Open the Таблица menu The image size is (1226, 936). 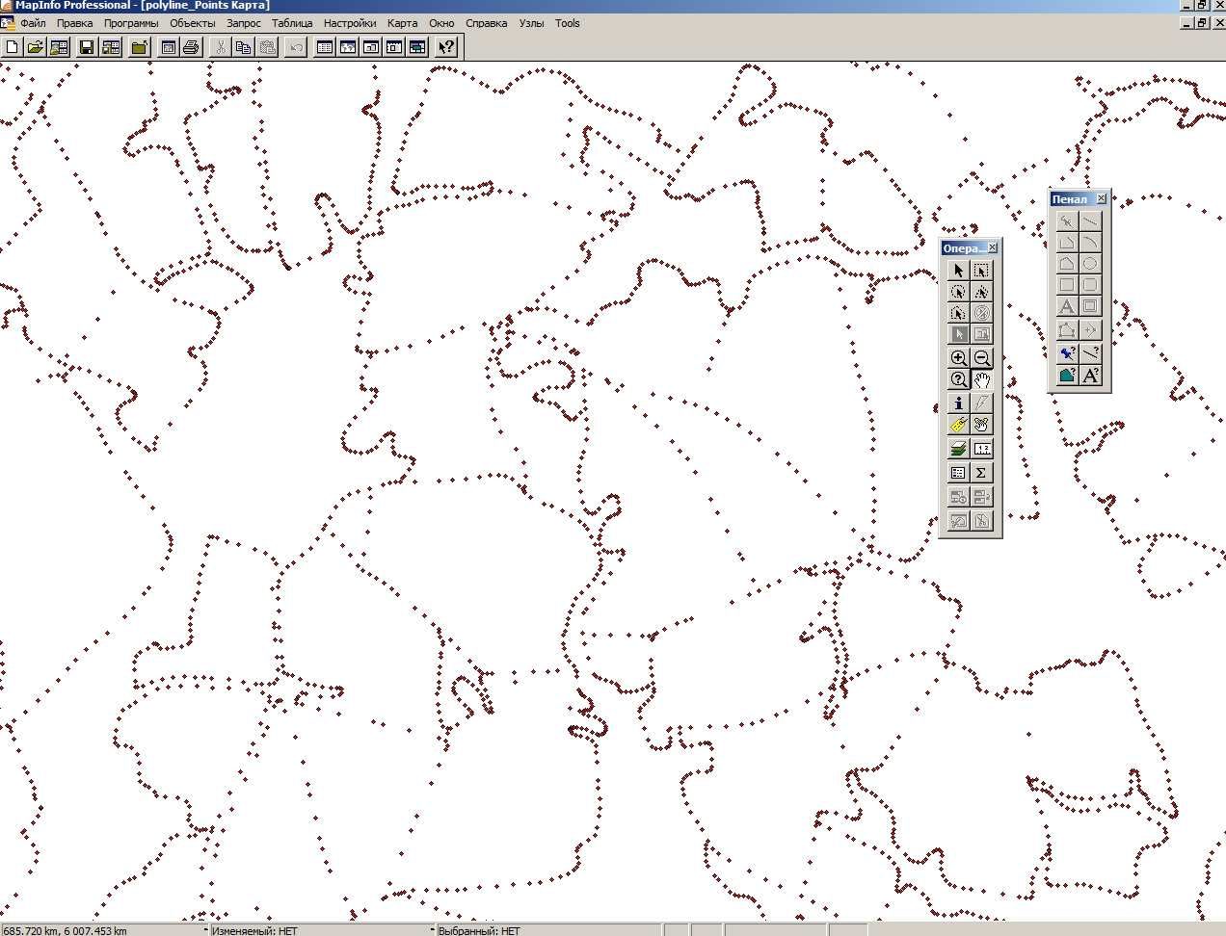pyautogui.click(x=292, y=23)
